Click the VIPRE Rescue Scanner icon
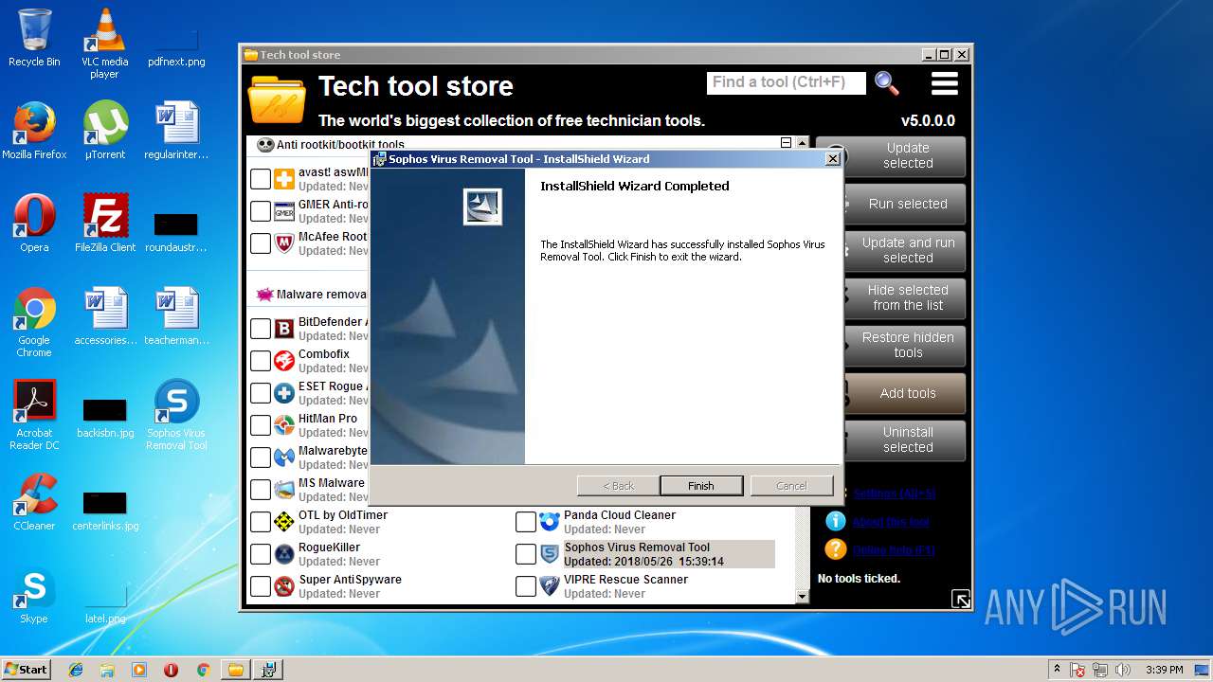 pos(549,586)
